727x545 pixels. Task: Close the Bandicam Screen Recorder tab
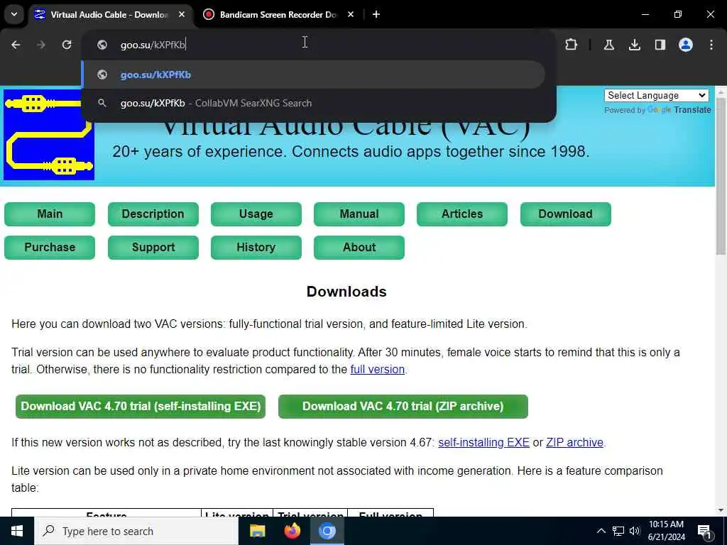coord(351,15)
